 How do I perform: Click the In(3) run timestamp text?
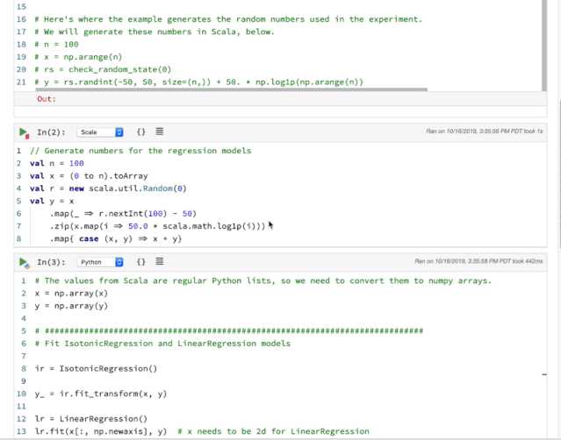[x=478, y=261]
